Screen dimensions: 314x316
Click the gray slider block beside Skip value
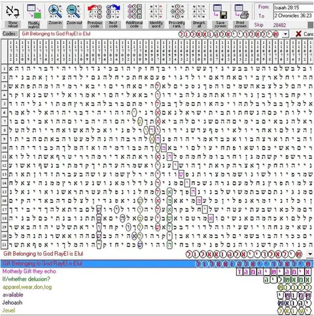pyautogui.click(x=311, y=25)
